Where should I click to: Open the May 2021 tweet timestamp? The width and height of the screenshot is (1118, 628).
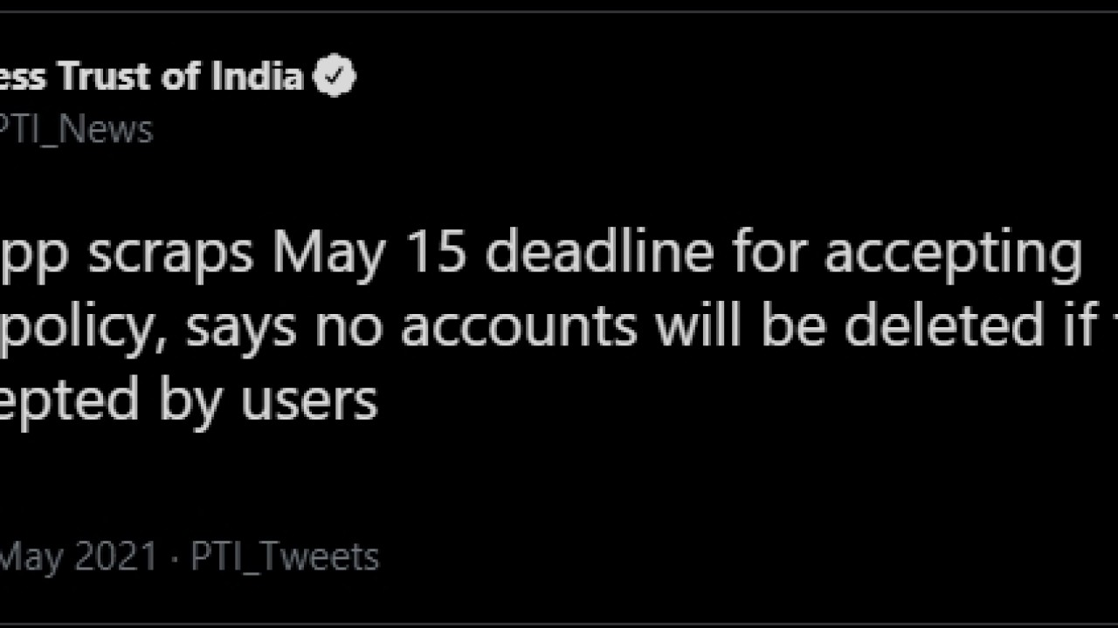79,556
